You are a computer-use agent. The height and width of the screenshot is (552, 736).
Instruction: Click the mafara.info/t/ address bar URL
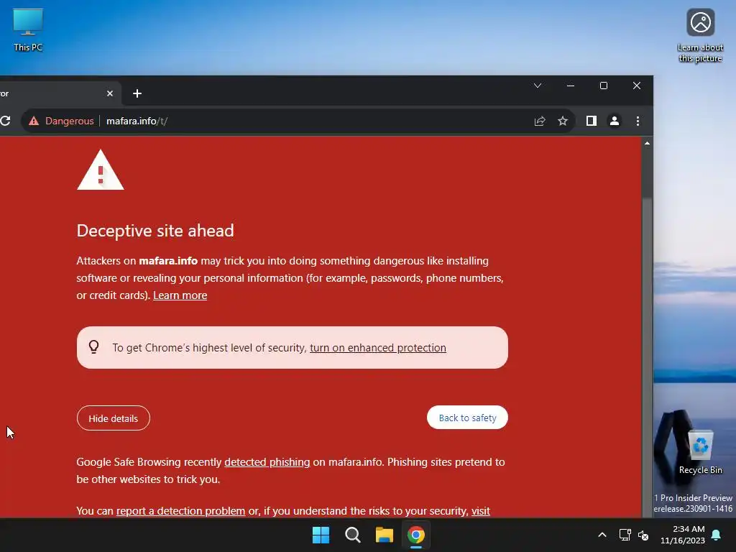tap(137, 121)
